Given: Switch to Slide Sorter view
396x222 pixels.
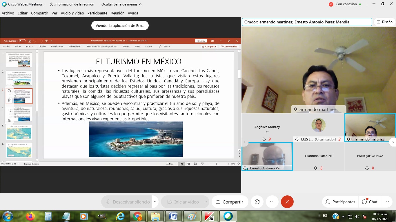Looking at the screenshot, I should coord(188,164).
